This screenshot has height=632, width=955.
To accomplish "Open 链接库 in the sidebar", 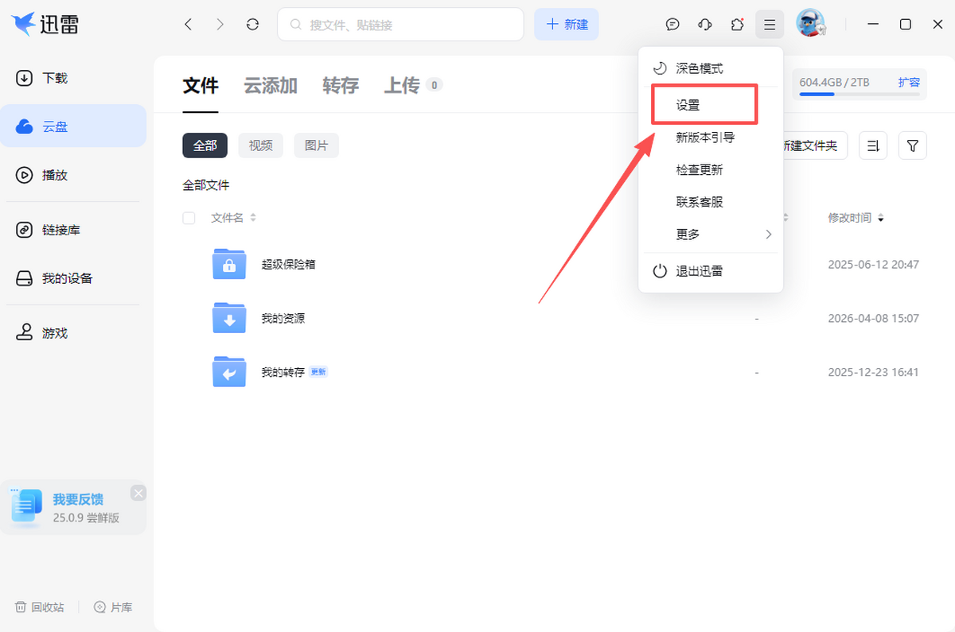I will pyautogui.click(x=73, y=230).
